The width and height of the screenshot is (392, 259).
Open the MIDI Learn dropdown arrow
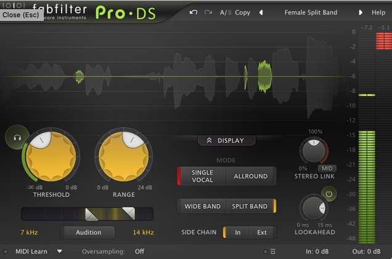pyautogui.click(x=60, y=251)
